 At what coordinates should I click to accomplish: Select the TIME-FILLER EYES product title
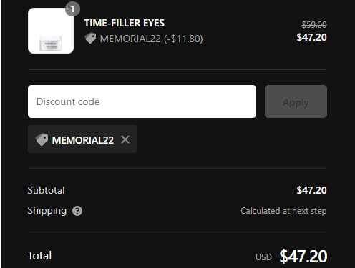pos(125,23)
